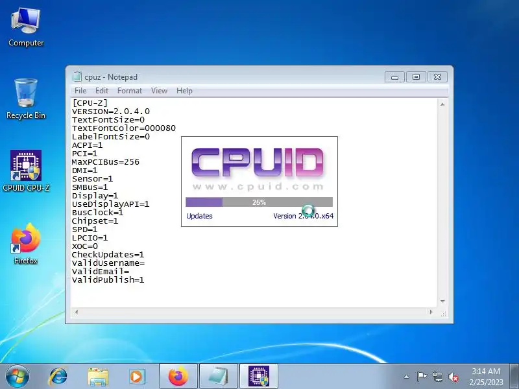Click the ValidPublish=1 line
This screenshot has height=389, width=519.
pyautogui.click(x=108, y=280)
